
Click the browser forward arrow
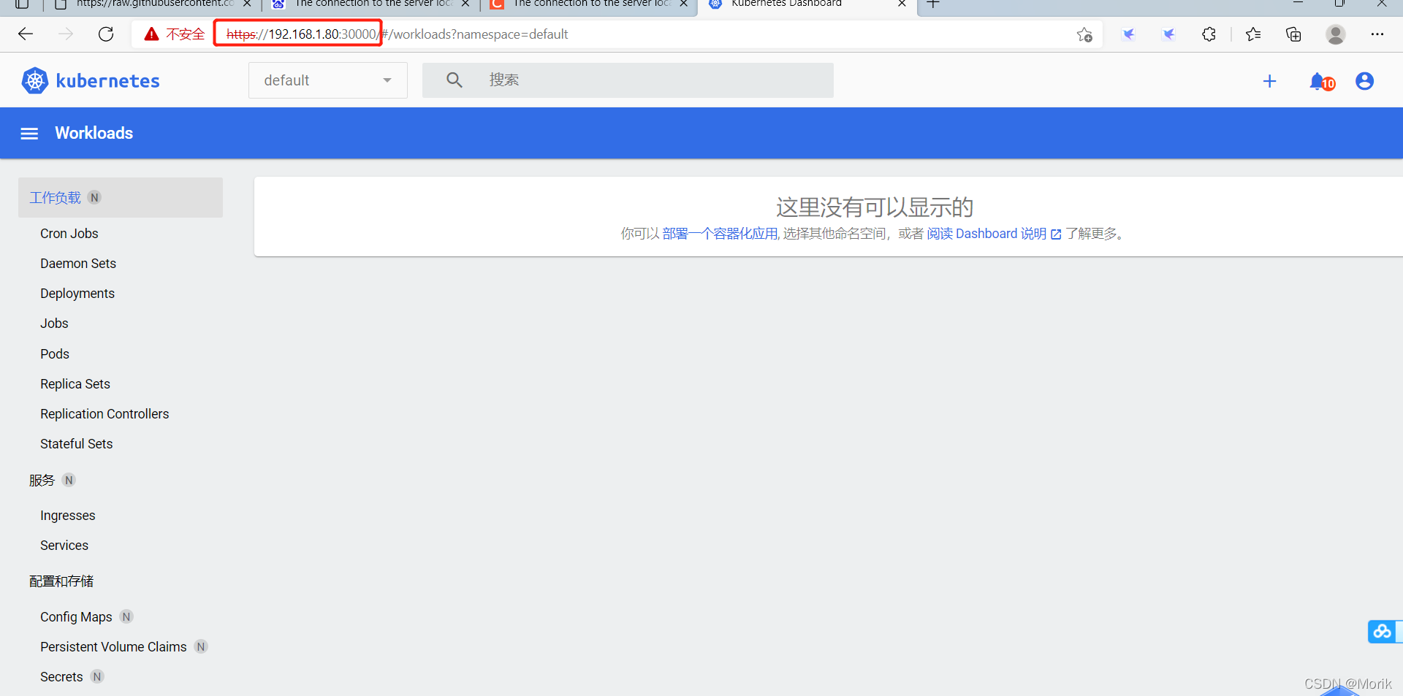(x=66, y=34)
